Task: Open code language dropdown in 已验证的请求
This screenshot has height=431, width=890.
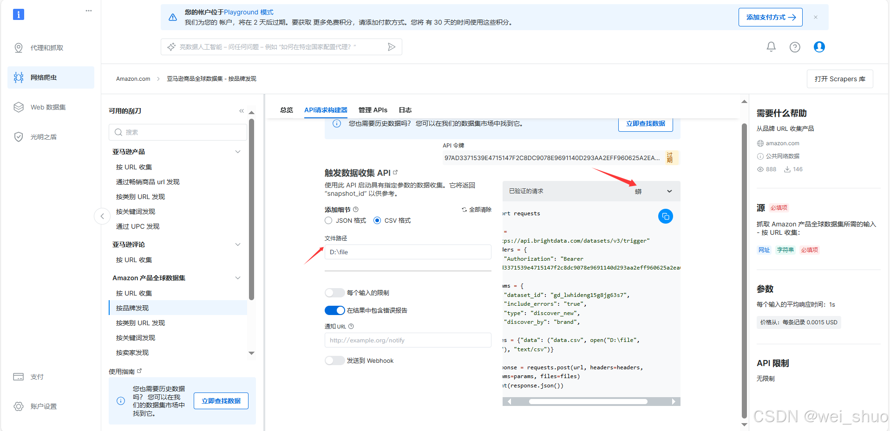Action: point(669,191)
